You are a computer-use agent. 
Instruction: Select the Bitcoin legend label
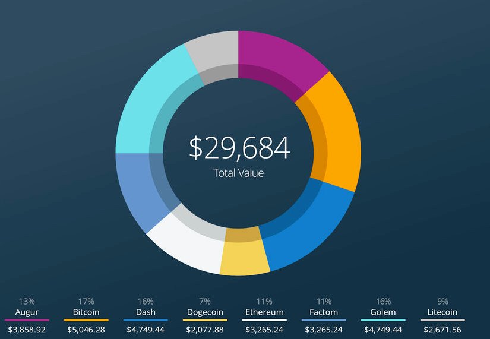pyautogui.click(x=86, y=312)
